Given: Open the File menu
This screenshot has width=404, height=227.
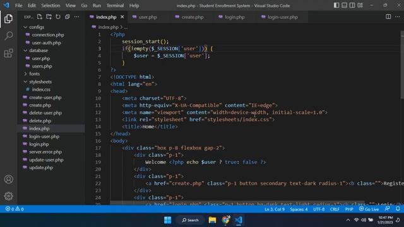Looking at the screenshot, I should point(18,6).
